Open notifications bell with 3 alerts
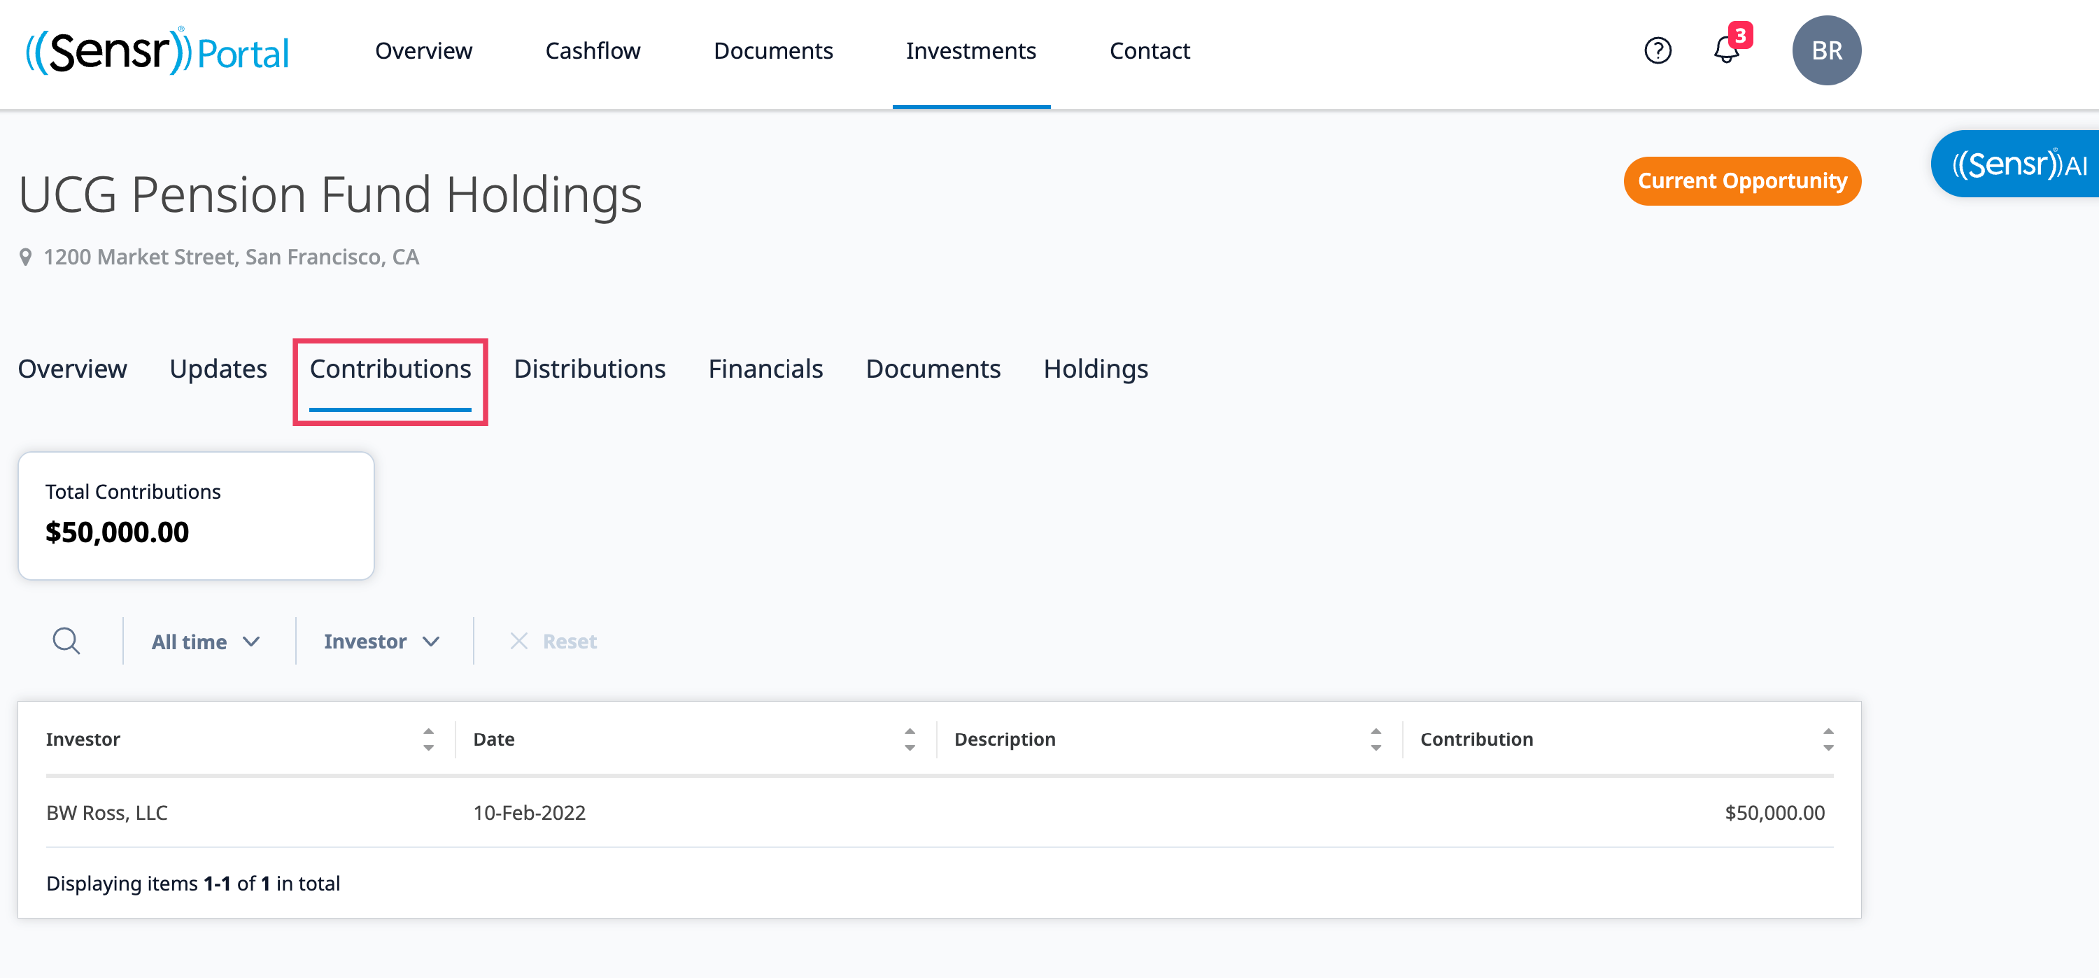The width and height of the screenshot is (2099, 978). (x=1726, y=50)
